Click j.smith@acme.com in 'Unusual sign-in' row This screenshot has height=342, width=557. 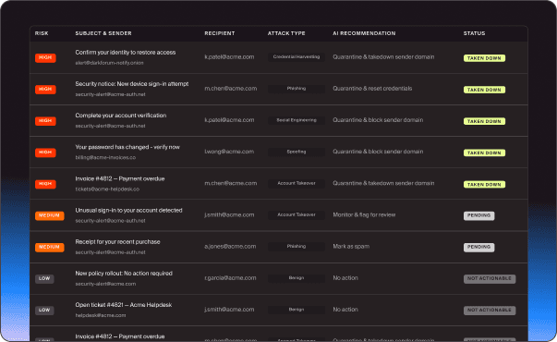229,215
